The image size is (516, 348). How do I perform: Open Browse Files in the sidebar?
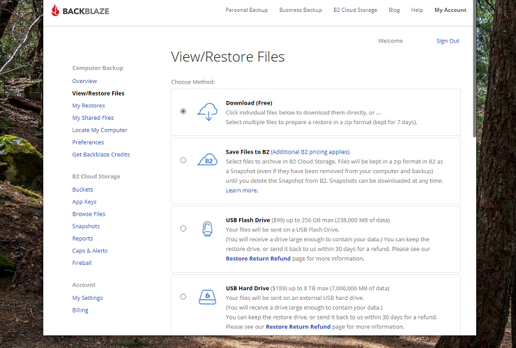tap(89, 214)
